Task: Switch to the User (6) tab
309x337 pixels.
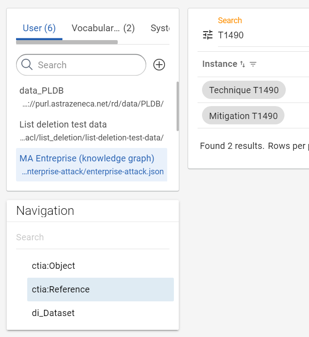Action: pos(39,28)
